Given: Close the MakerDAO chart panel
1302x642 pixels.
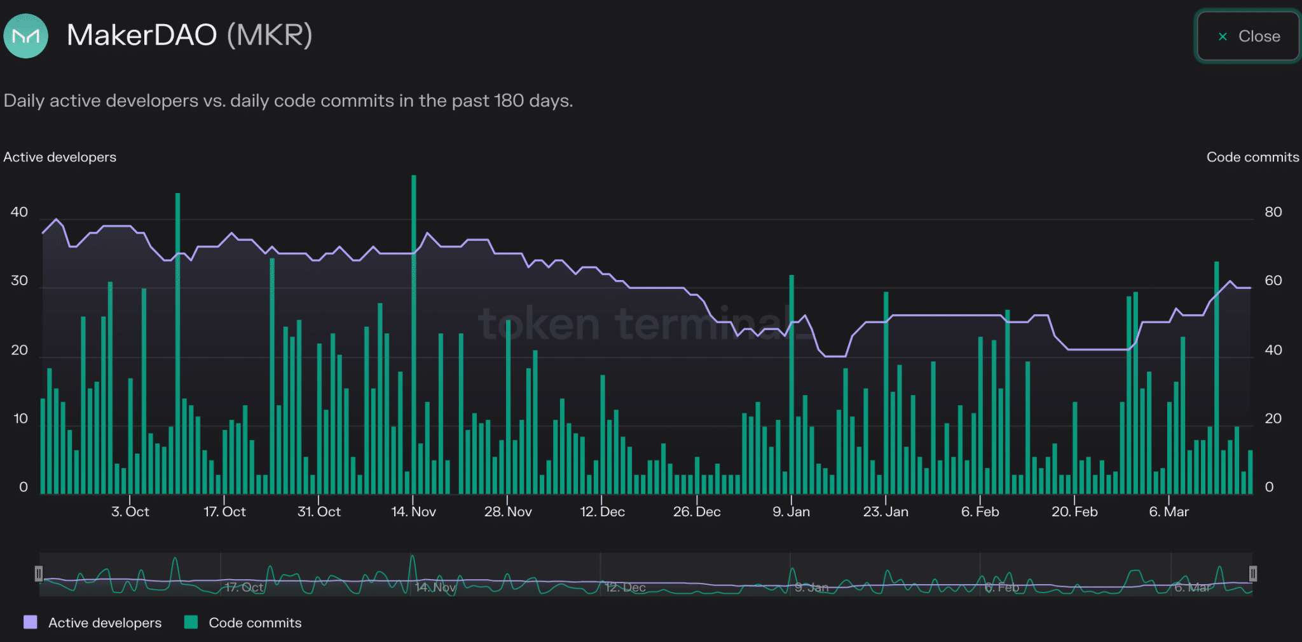Looking at the screenshot, I should 1248,36.
